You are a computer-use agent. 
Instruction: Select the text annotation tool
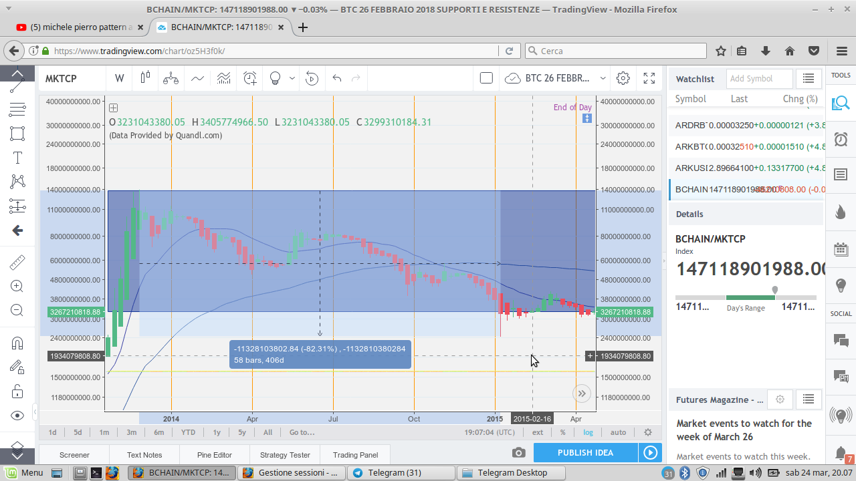point(17,158)
